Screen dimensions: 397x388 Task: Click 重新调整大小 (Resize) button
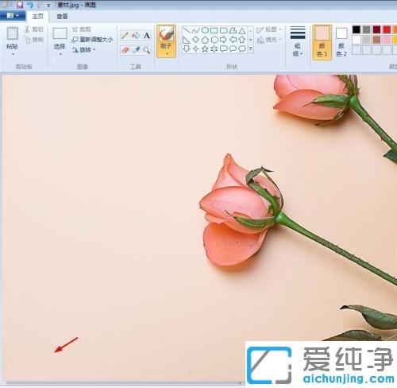[92, 40]
